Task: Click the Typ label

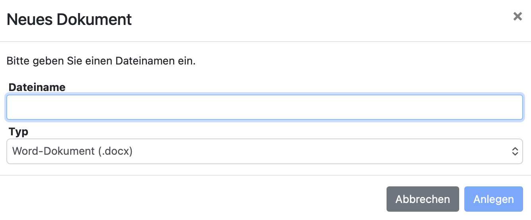Action: pyautogui.click(x=18, y=132)
